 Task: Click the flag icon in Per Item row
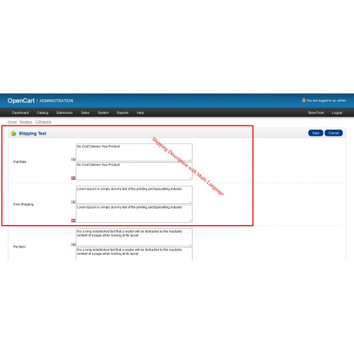coord(73,244)
